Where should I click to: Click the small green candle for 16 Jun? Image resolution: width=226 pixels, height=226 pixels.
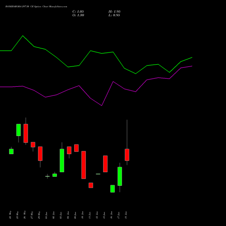coord(113,188)
